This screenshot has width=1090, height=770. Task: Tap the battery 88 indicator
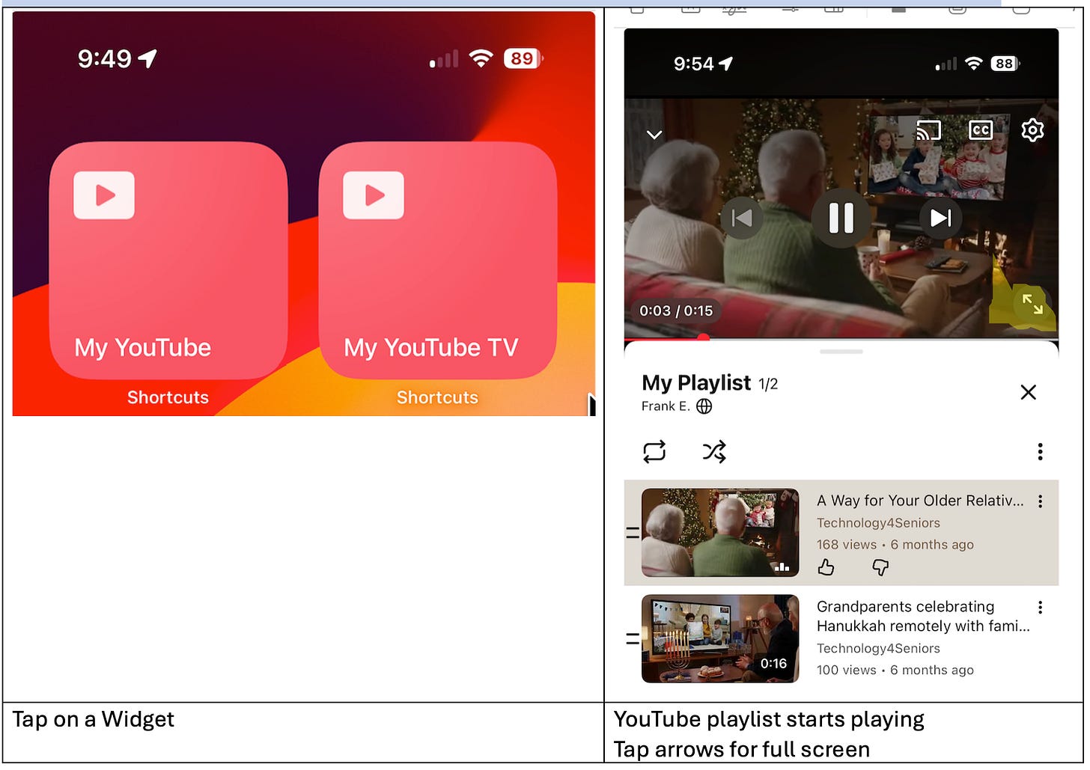tap(1005, 64)
